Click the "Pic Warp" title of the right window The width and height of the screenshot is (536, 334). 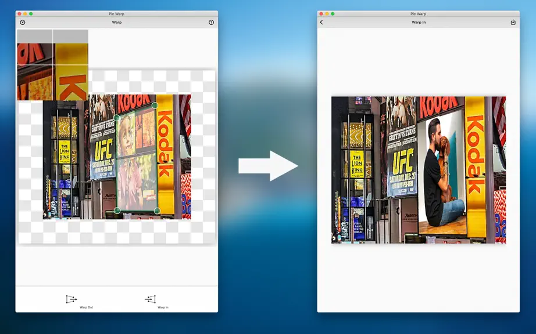point(418,14)
